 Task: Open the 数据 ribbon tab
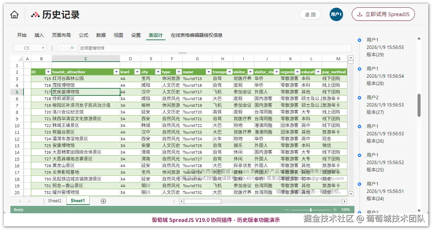pos(101,35)
